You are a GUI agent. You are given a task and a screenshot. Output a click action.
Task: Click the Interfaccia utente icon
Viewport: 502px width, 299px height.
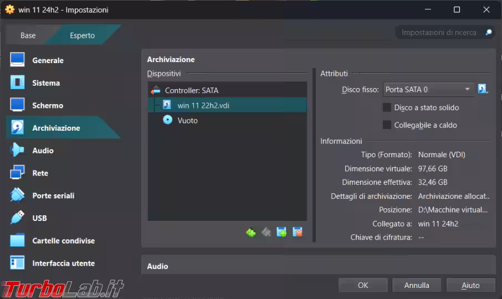tap(17, 263)
